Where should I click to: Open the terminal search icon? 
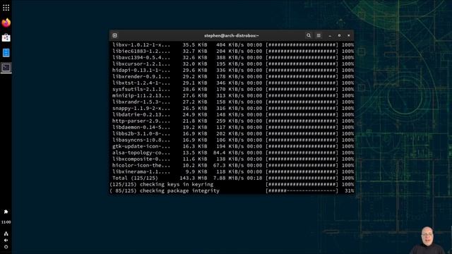309,35
